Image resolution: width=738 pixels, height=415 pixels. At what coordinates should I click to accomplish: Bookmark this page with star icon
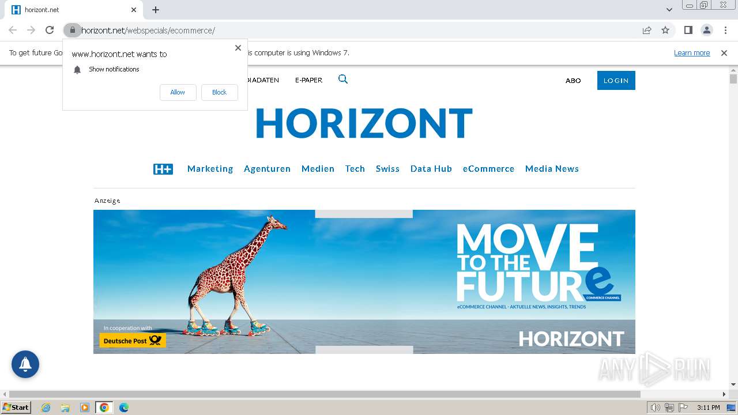click(x=665, y=30)
